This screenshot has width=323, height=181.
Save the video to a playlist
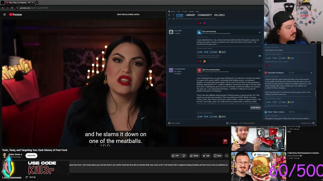(218, 156)
